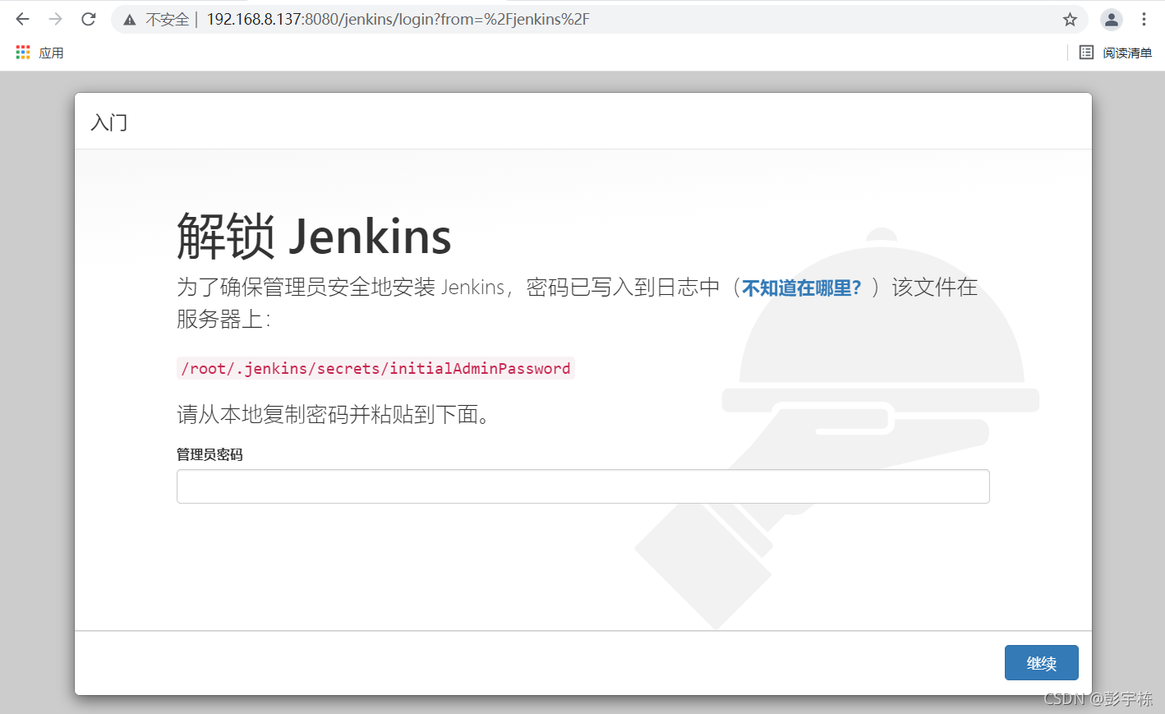Bookmark this page with the star icon
The image size is (1165, 714).
click(x=1070, y=20)
